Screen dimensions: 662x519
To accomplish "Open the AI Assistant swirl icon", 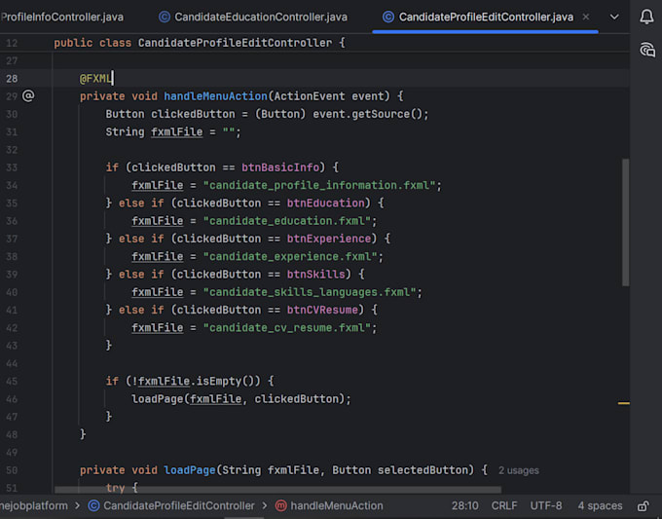I will coord(647,50).
